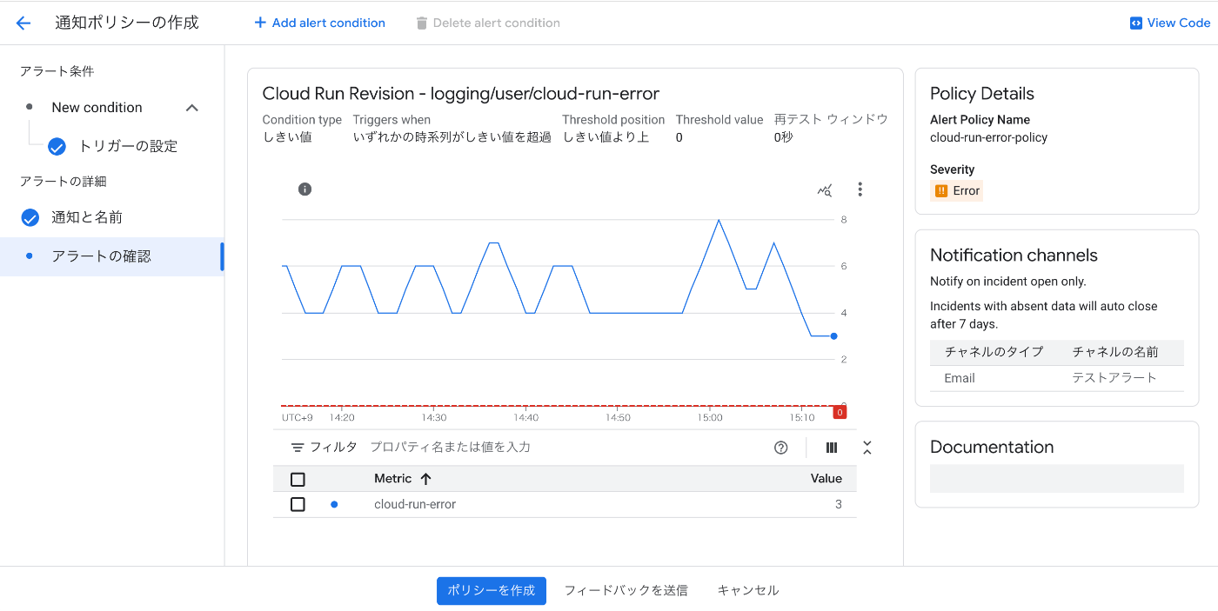1218x611 pixels.
Task: Click the Email channel type cell
Action: click(x=960, y=378)
